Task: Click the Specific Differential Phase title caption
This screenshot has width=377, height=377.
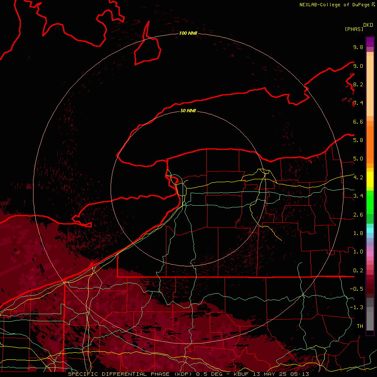Action: pyautogui.click(x=188, y=374)
